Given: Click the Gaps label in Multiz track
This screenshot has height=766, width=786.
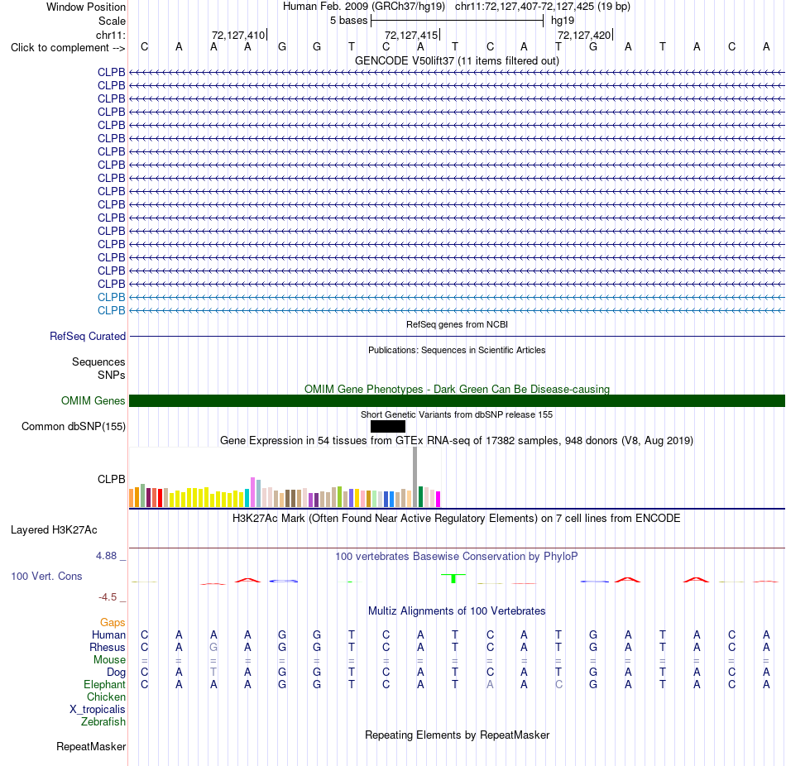Looking at the screenshot, I should (x=113, y=623).
